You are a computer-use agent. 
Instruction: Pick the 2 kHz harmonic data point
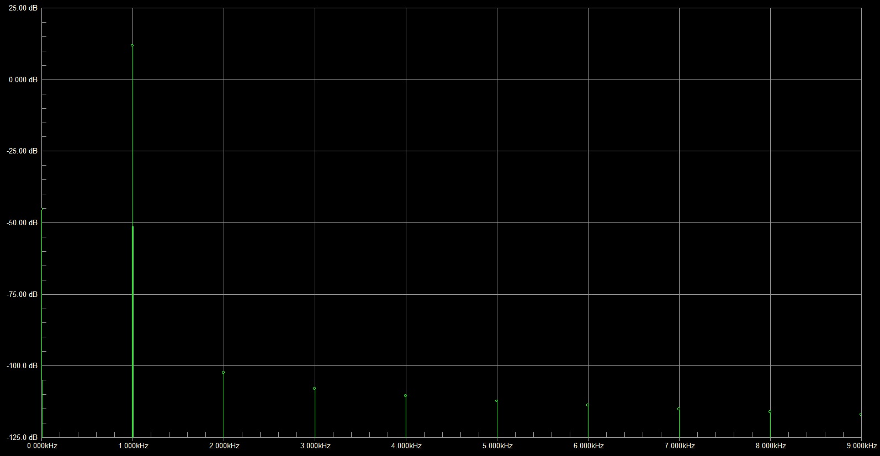click(224, 372)
